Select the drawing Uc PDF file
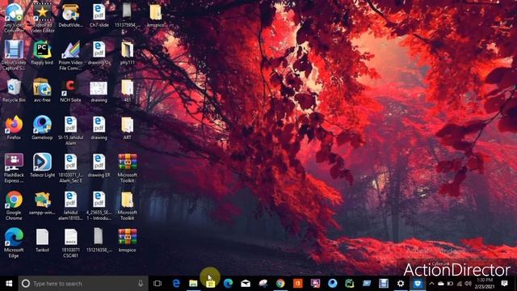Viewport: 517px width, 291px height. [99, 53]
